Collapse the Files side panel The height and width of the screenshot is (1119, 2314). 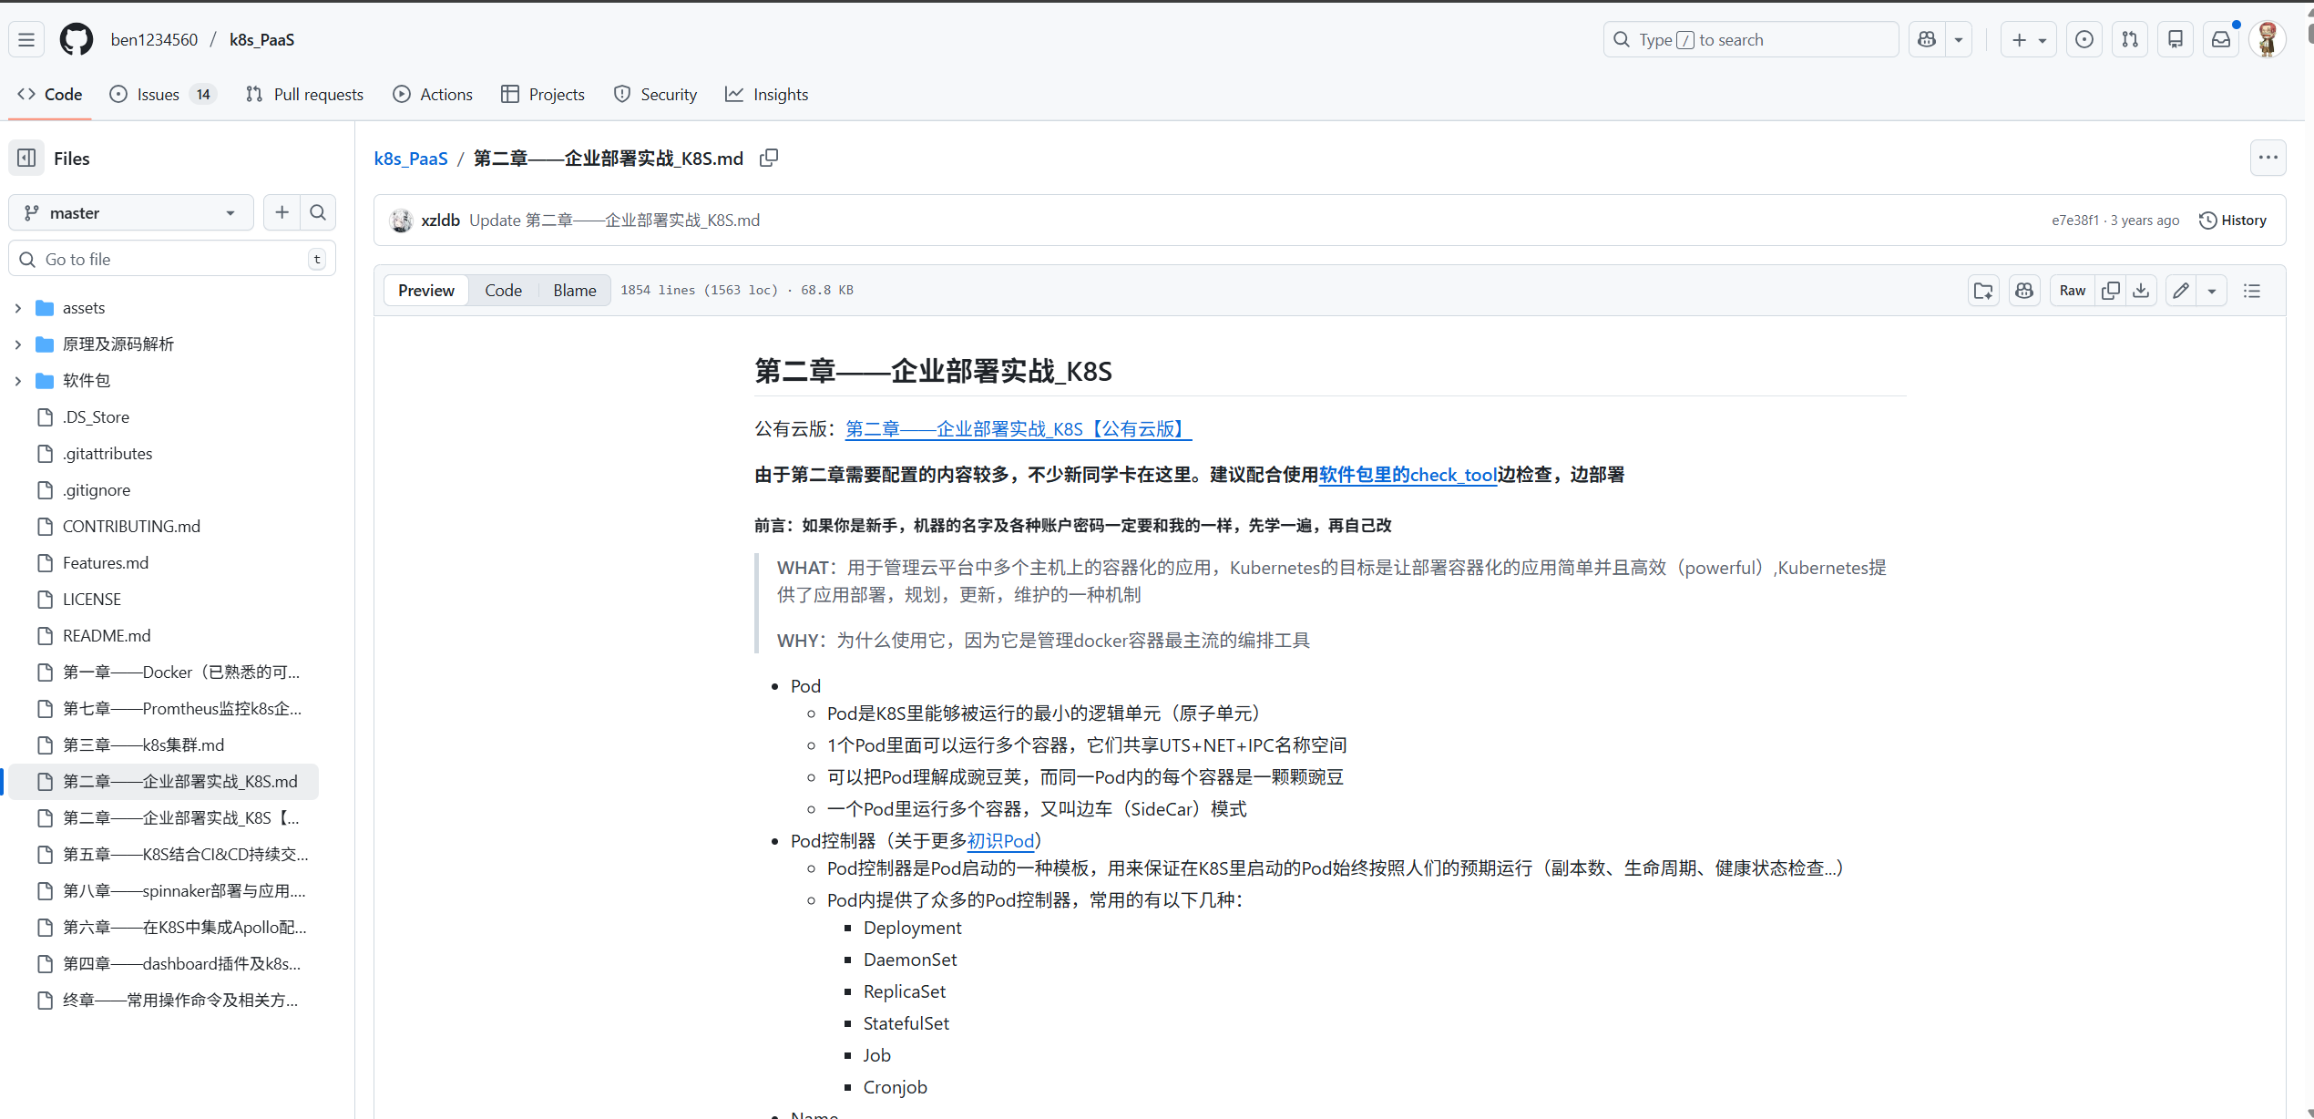(26, 158)
